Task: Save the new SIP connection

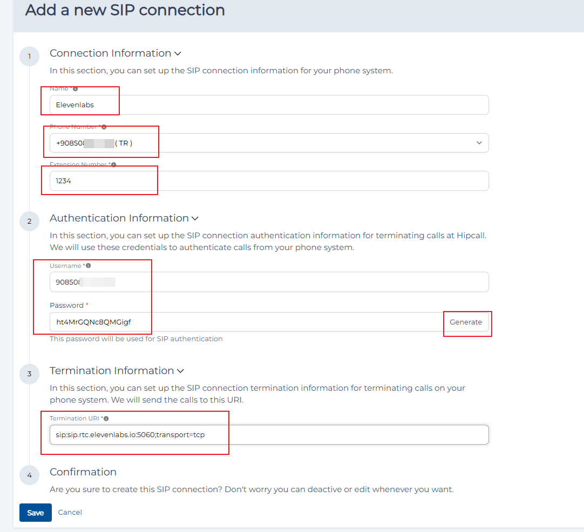Action: click(x=36, y=513)
